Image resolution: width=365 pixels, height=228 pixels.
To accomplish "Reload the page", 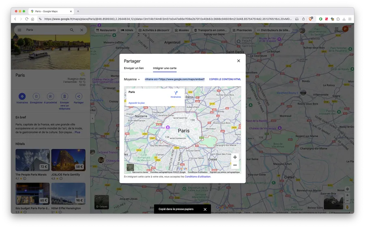I will 27,19.
